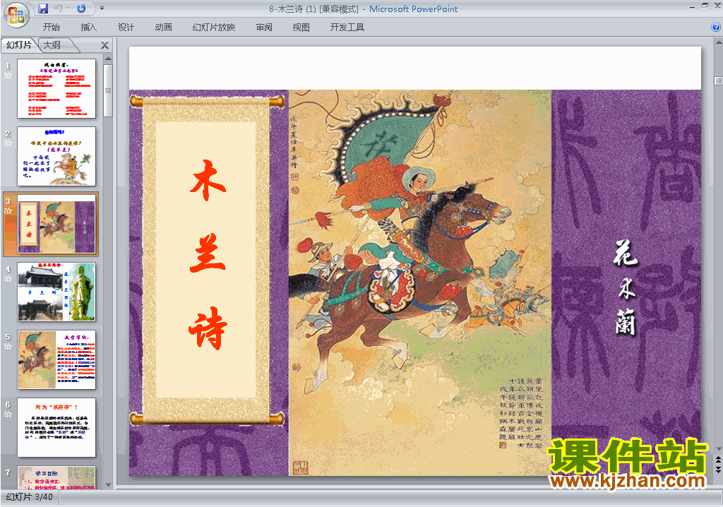Redo action in quick access toolbar
The image size is (723, 507).
click(x=81, y=8)
